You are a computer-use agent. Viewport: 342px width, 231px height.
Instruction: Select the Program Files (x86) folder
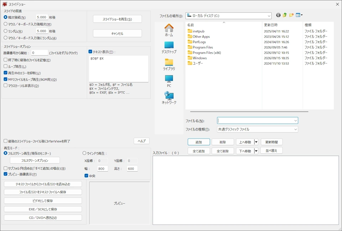click(204, 53)
